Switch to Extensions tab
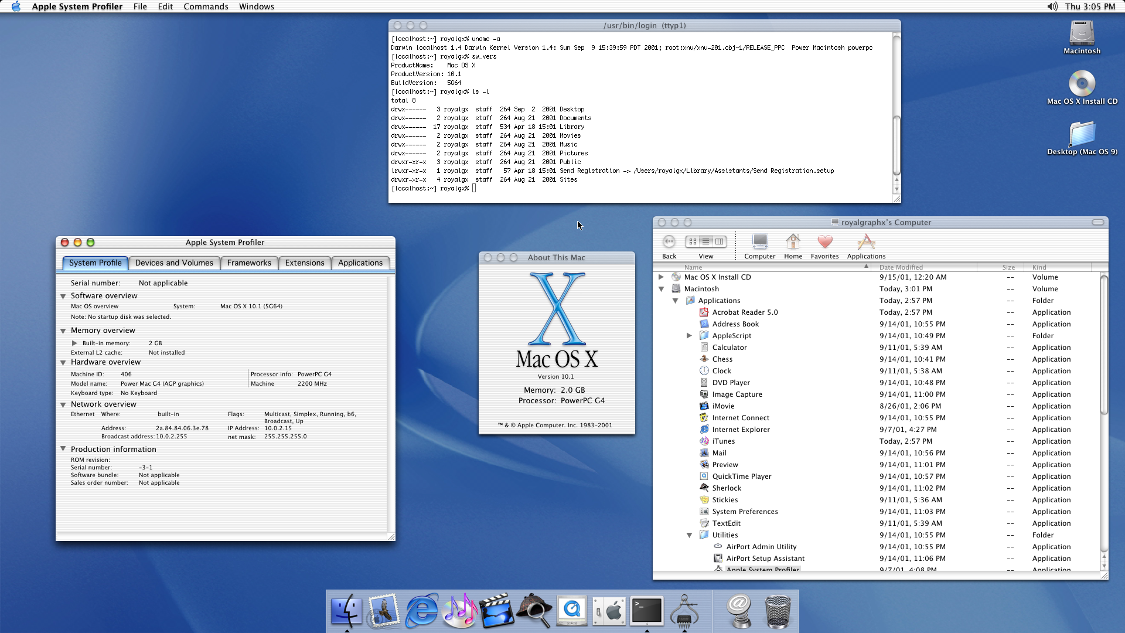 click(x=305, y=263)
